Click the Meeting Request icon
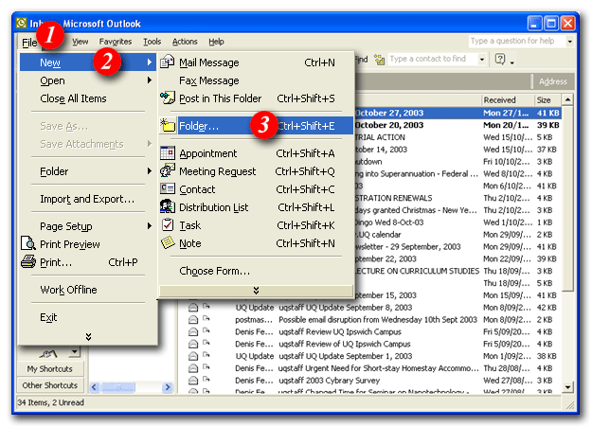This screenshot has width=592, height=427. point(167,171)
